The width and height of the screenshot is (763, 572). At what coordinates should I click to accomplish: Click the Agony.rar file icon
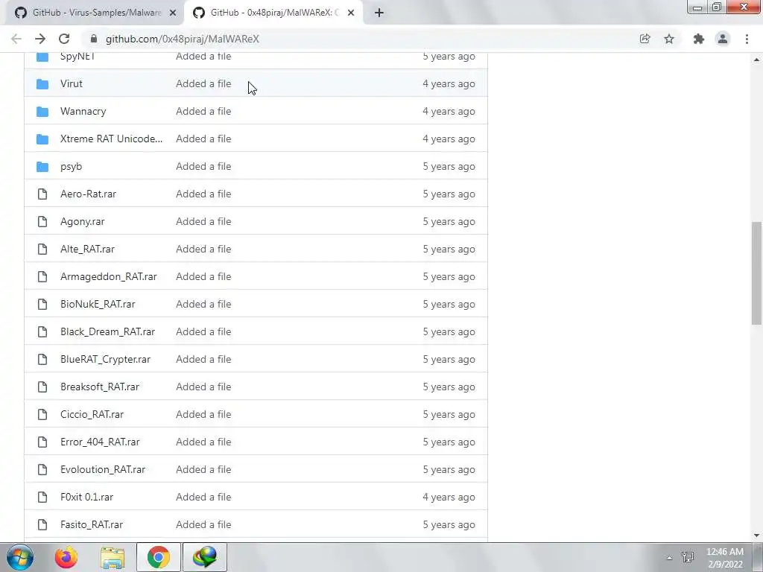point(42,222)
